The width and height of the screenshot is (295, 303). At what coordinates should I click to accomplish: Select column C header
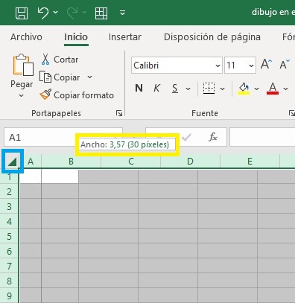(131, 162)
